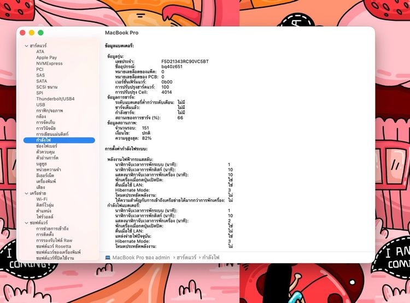This screenshot has height=303, width=410.
Task: Select การรองรับไฟล์ Raw in sidebar
Action: [x=54, y=240]
